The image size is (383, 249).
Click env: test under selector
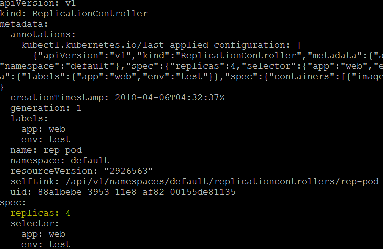click(46, 245)
